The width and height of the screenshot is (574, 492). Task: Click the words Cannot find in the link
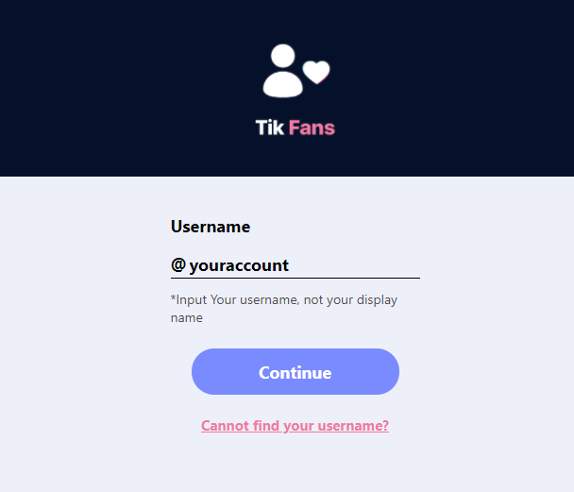point(241,426)
